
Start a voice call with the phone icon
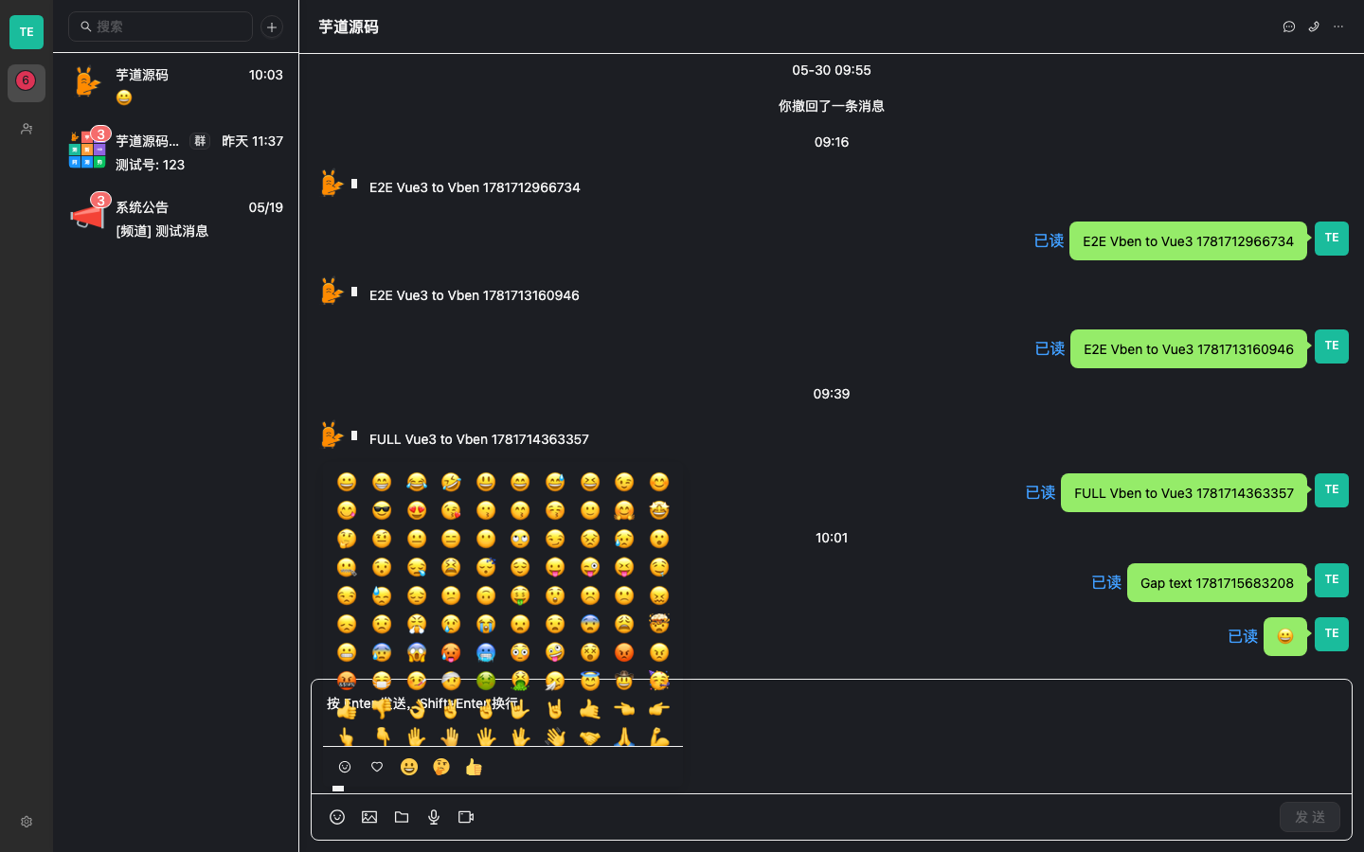click(x=1314, y=27)
